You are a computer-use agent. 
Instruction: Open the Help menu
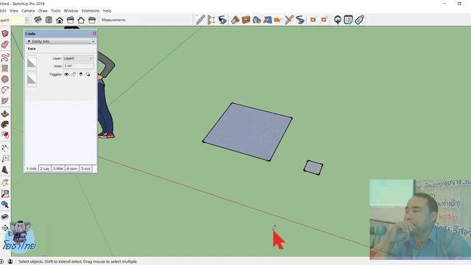click(107, 10)
